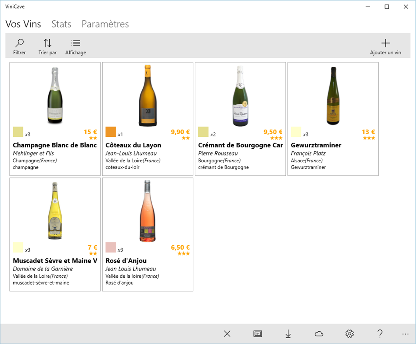Select the Vos Vins tab
This screenshot has height=344, width=416.
[23, 24]
